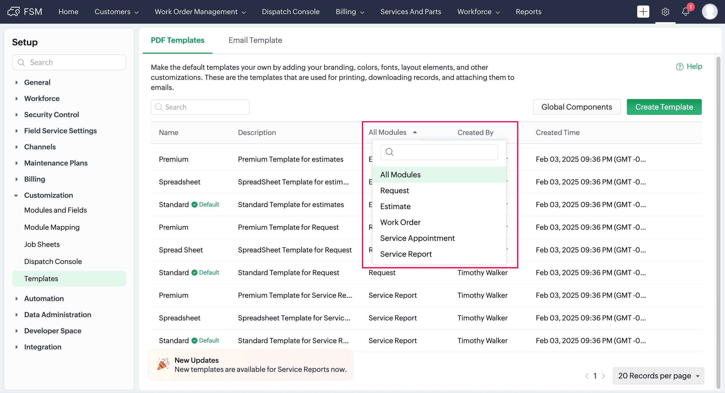Viewport: 725px width, 393px height.
Task: Click the Global Components button
Action: coord(576,107)
